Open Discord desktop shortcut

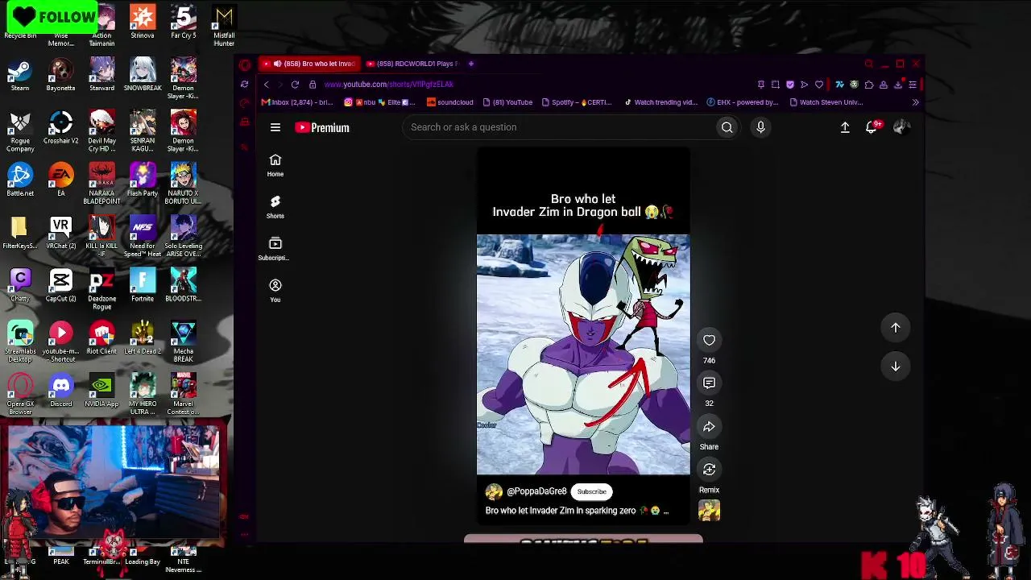[60, 391]
